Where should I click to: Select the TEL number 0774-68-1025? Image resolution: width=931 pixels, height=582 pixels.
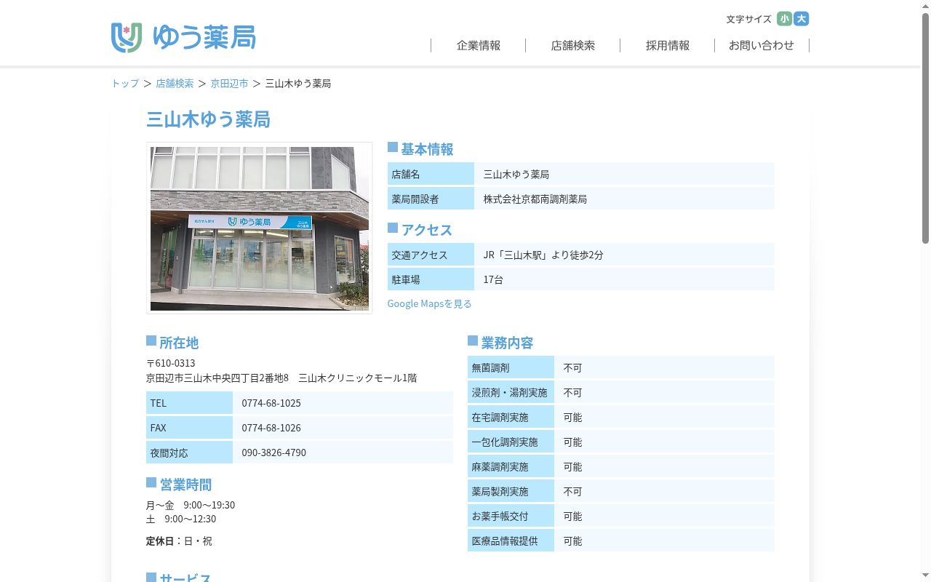(x=271, y=403)
